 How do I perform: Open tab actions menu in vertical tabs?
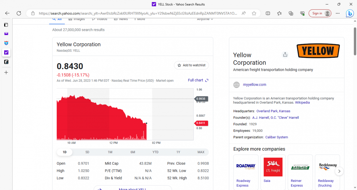6,25
